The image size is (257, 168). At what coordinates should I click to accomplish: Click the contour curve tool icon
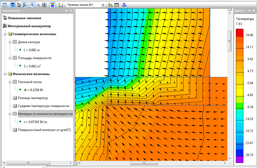click(x=124, y=5)
